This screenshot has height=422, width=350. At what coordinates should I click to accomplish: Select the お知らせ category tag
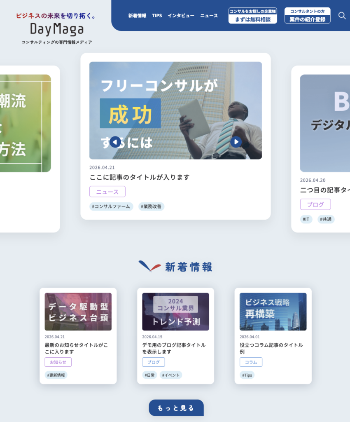58,362
